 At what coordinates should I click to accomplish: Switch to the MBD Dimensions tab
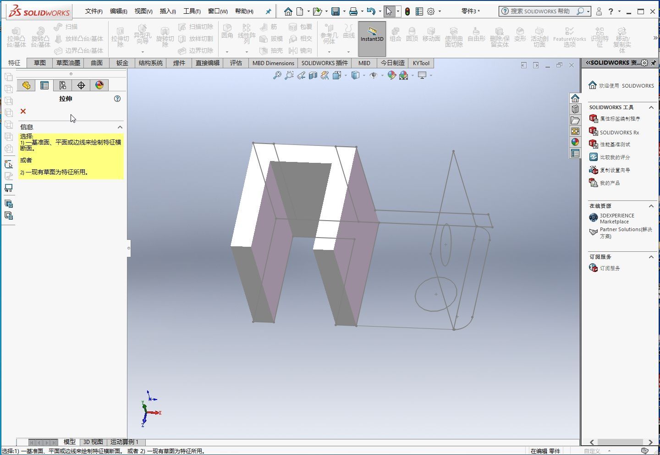pyautogui.click(x=273, y=63)
